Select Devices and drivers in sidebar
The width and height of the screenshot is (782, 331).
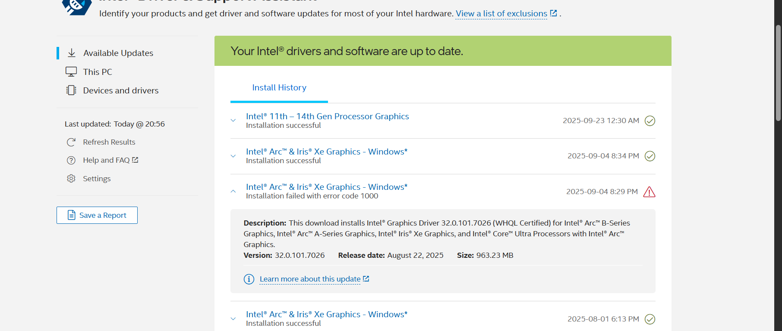pyautogui.click(x=121, y=90)
